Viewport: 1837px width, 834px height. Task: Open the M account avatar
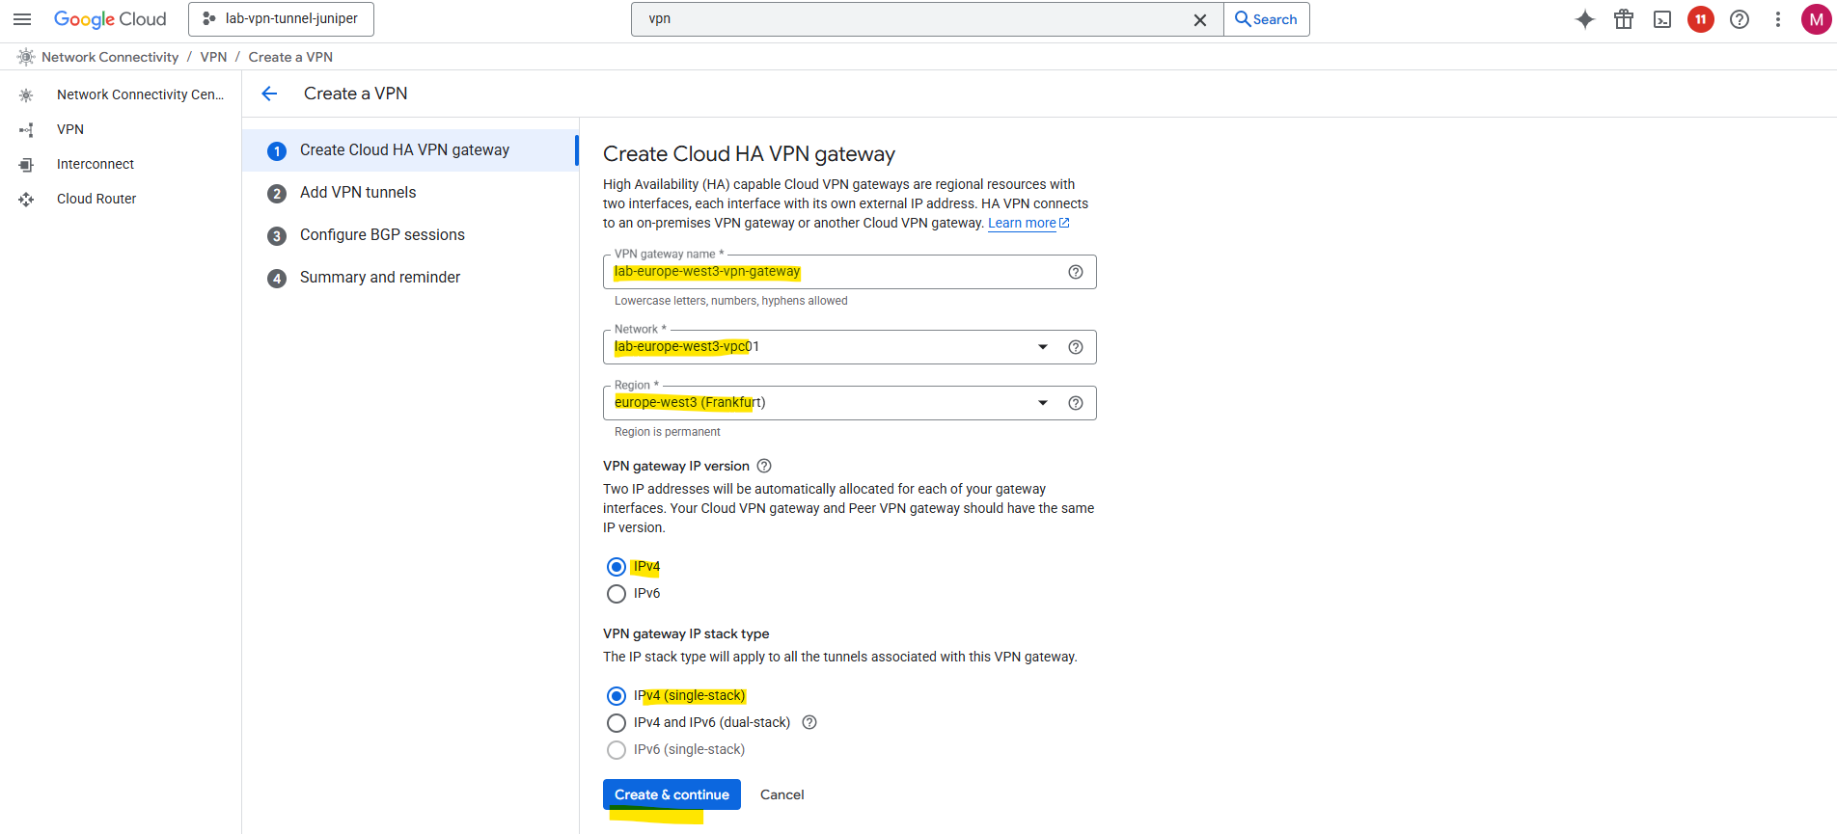(1817, 19)
